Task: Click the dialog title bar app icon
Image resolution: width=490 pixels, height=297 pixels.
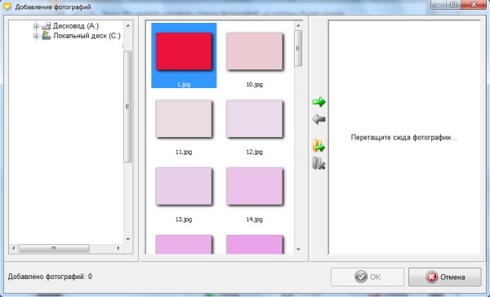Action: [7, 7]
